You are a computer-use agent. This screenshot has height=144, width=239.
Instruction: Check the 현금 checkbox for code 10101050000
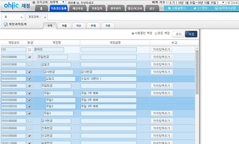pyautogui.click(x=29, y=128)
